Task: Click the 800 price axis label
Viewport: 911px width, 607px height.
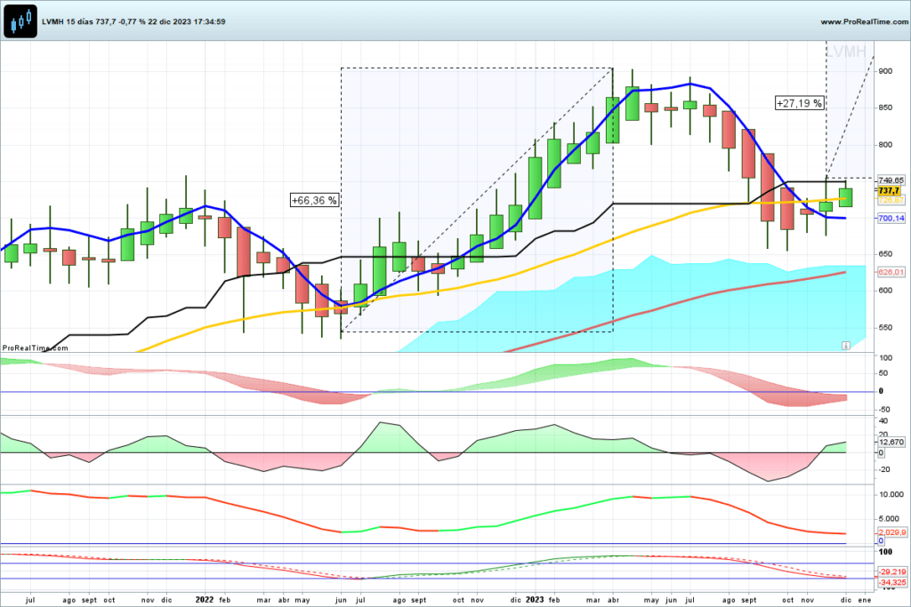Action: [885, 145]
